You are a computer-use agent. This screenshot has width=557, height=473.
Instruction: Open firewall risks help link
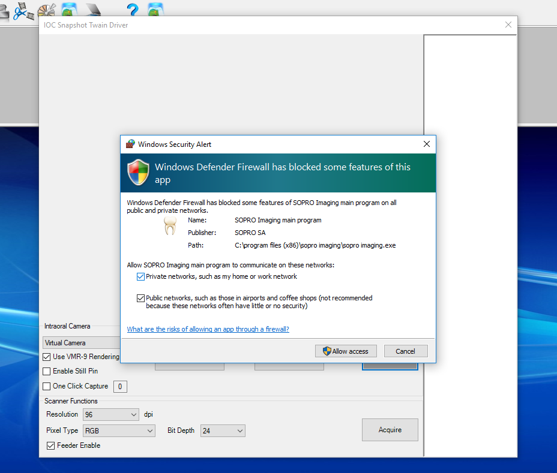click(208, 329)
